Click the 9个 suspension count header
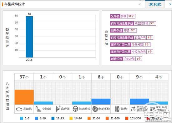The image size is (172, 123). pyautogui.click(x=139, y=77)
